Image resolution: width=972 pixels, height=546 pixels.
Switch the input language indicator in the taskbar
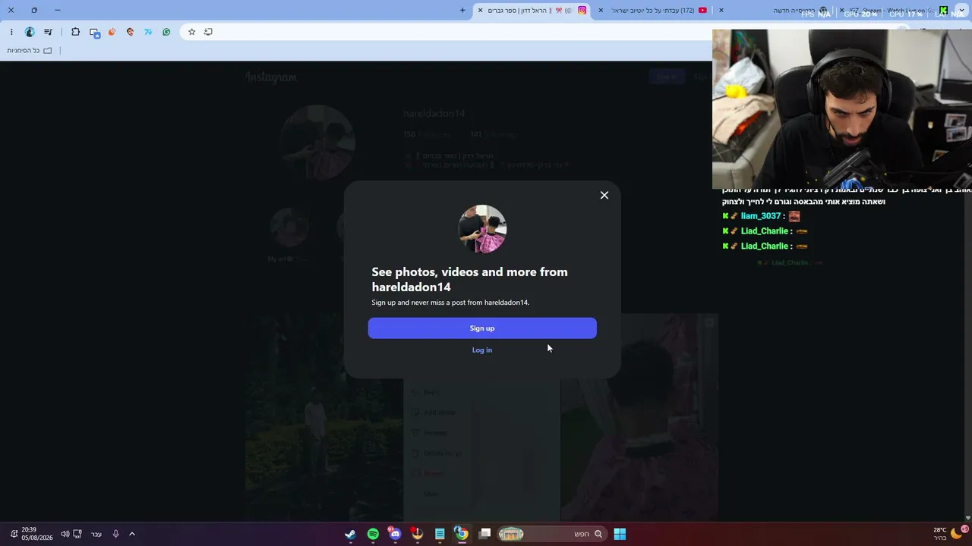click(x=96, y=534)
